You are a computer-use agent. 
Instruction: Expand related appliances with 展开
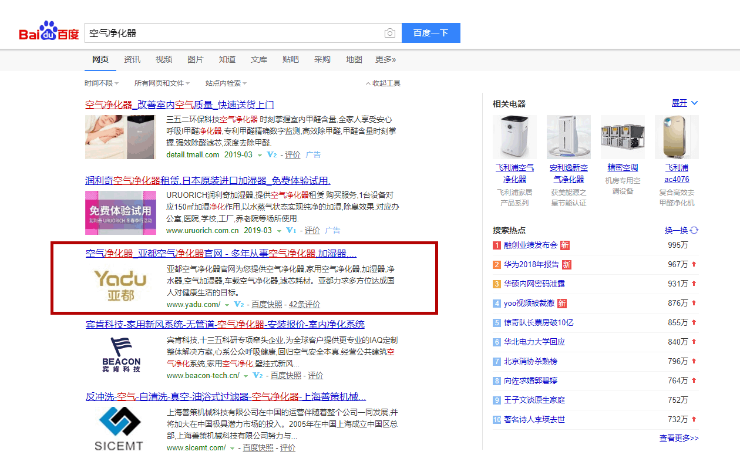point(685,103)
